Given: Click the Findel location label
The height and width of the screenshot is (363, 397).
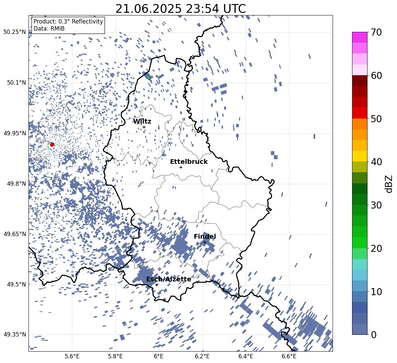Looking at the screenshot, I should [x=205, y=236].
